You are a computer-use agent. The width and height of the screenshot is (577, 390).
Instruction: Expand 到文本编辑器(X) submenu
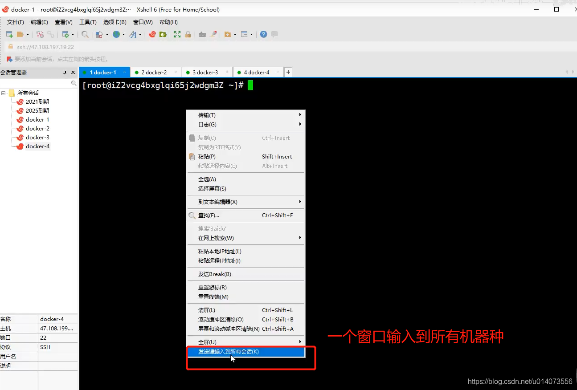(x=246, y=202)
